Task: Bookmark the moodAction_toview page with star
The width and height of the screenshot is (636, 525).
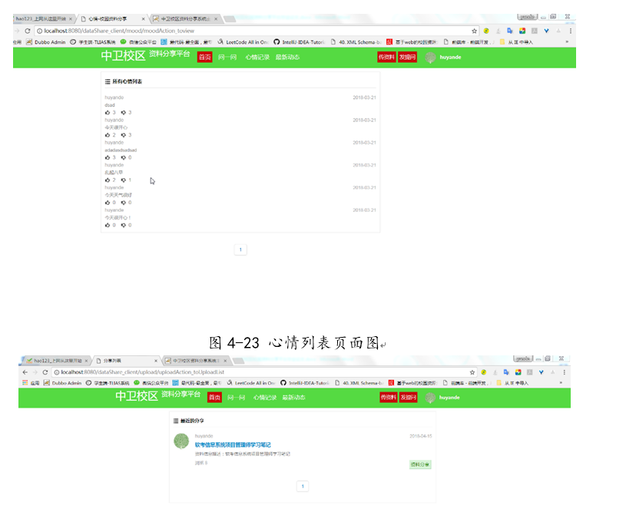Action: 474,31
